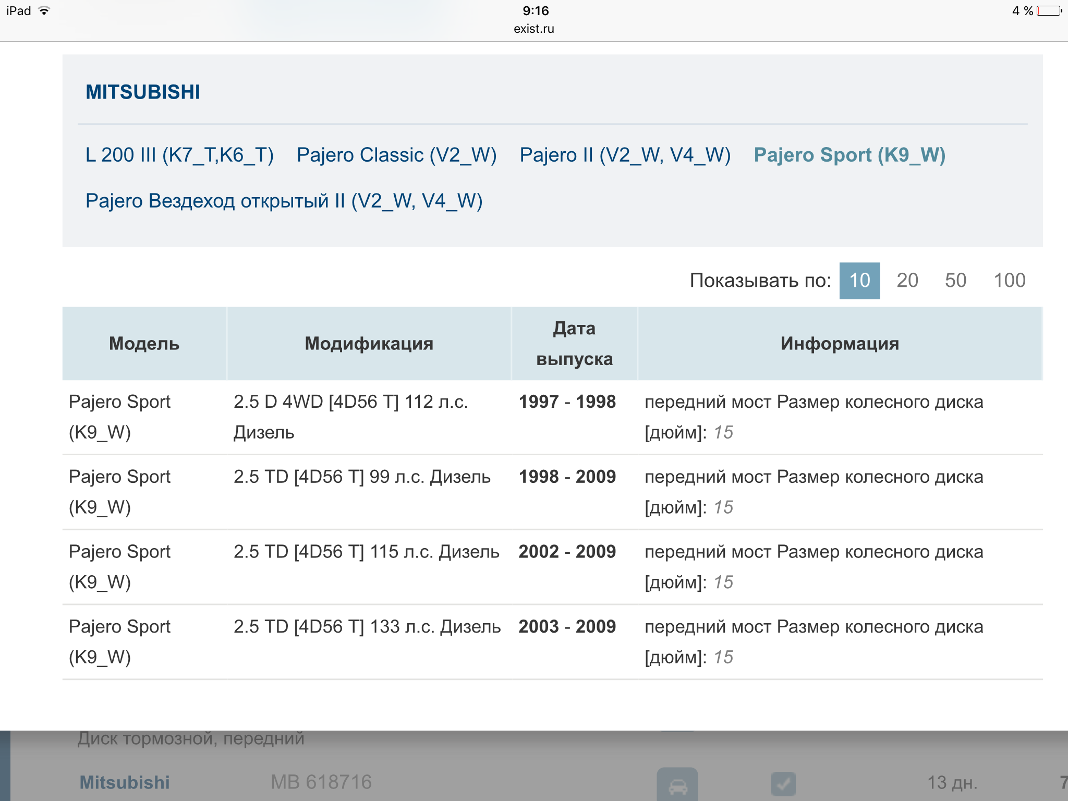
Task: Tap the battery indicator in status bar
Action: click(x=1048, y=11)
